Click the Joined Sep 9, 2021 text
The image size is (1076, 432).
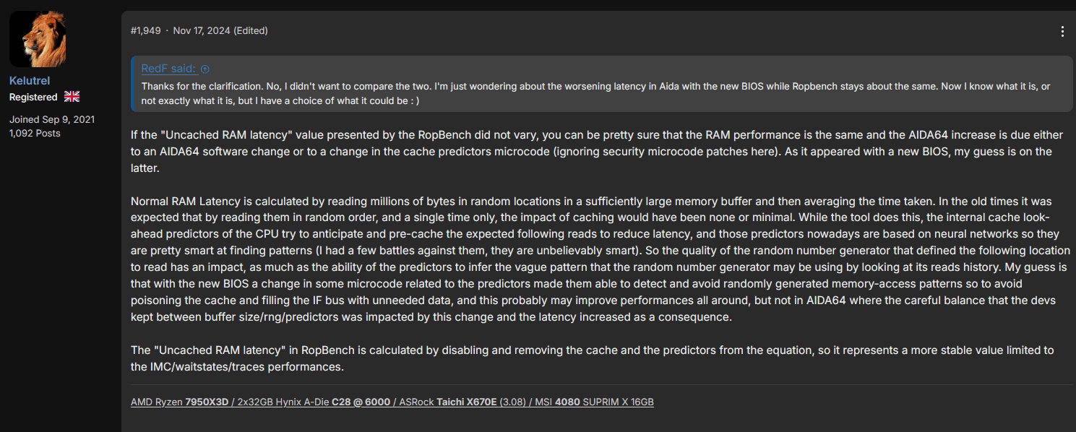point(52,119)
